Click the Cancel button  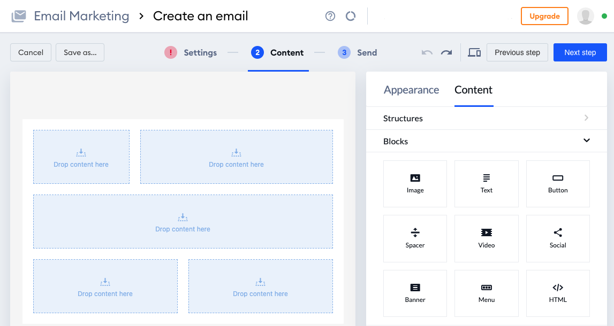[31, 52]
